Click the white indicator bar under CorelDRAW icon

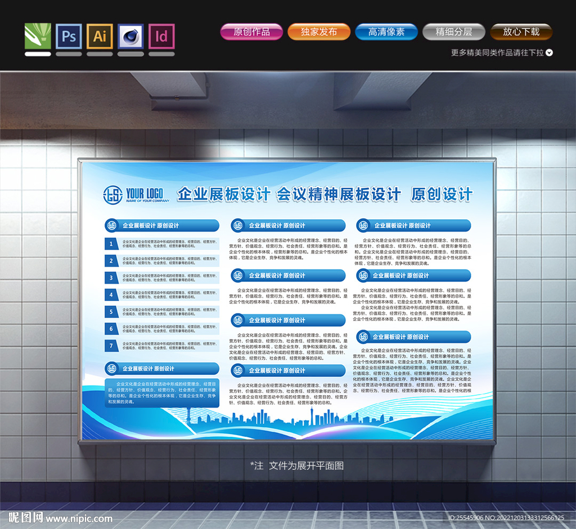(x=38, y=54)
